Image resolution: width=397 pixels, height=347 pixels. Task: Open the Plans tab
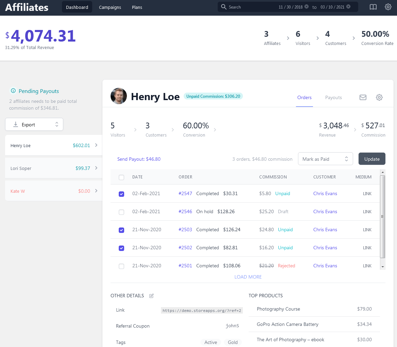click(x=137, y=7)
